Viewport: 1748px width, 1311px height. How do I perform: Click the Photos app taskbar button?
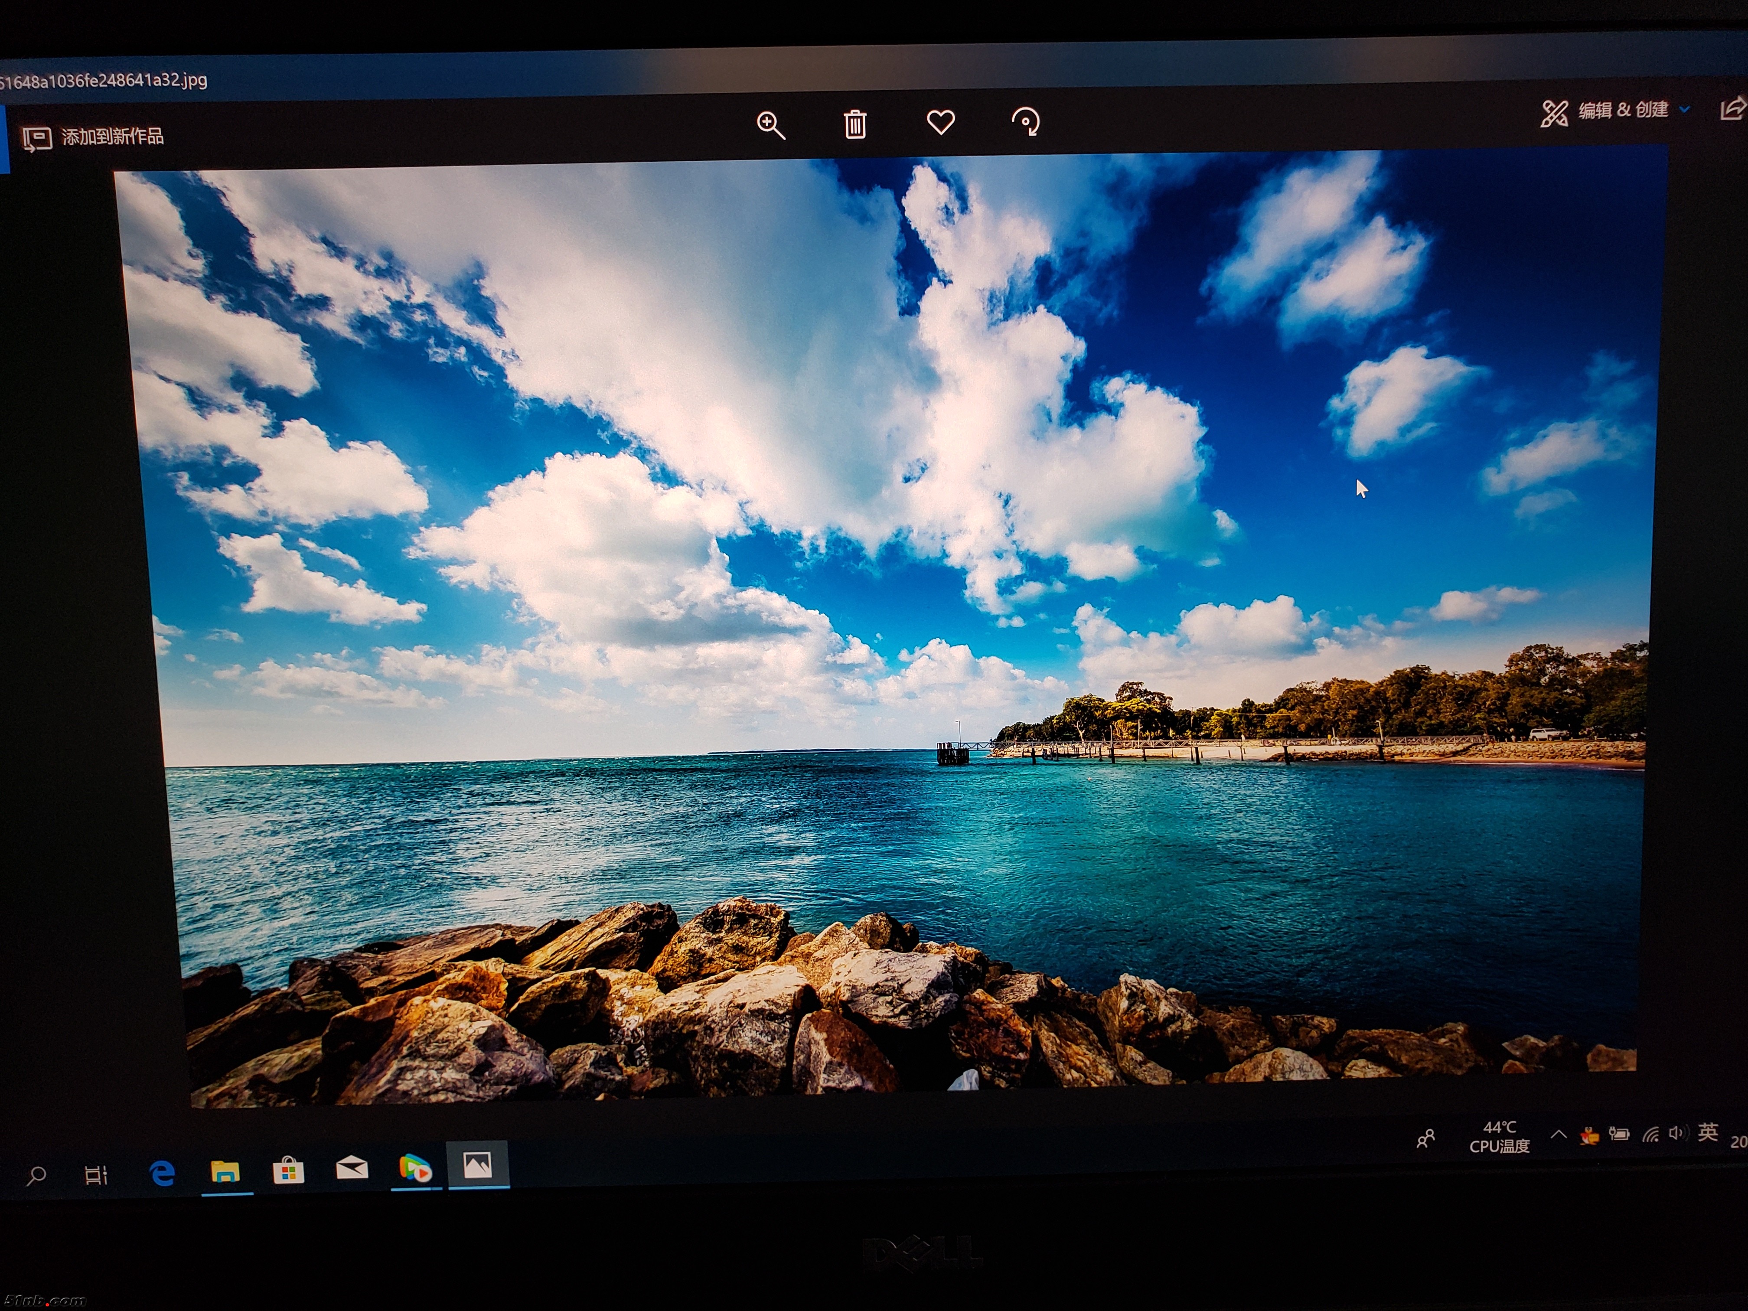[478, 1165]
